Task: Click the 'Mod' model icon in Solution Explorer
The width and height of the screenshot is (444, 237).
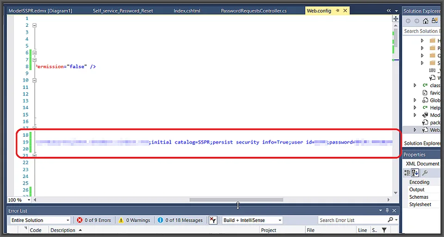Action: 425,115
